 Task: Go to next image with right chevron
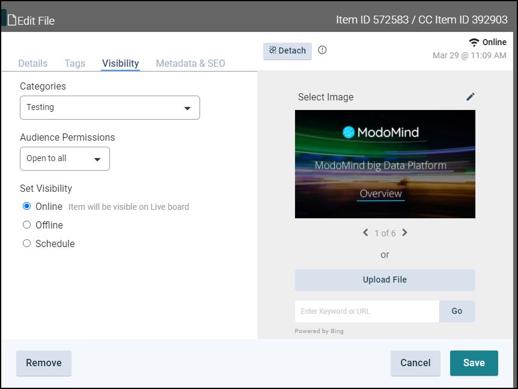pos(404,233)
